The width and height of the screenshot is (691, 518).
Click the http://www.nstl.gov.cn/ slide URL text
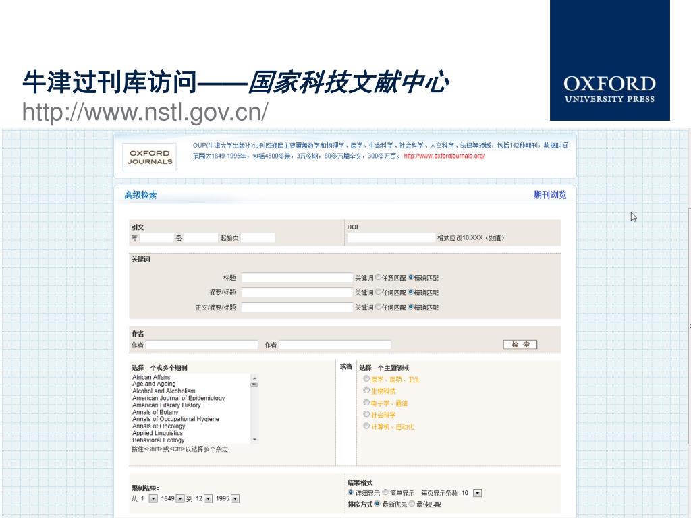[x=145, y=112]
